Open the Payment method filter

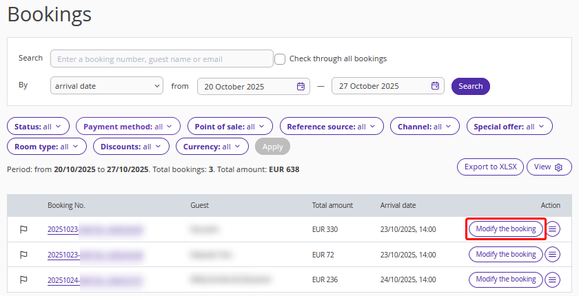pos(128,127)
